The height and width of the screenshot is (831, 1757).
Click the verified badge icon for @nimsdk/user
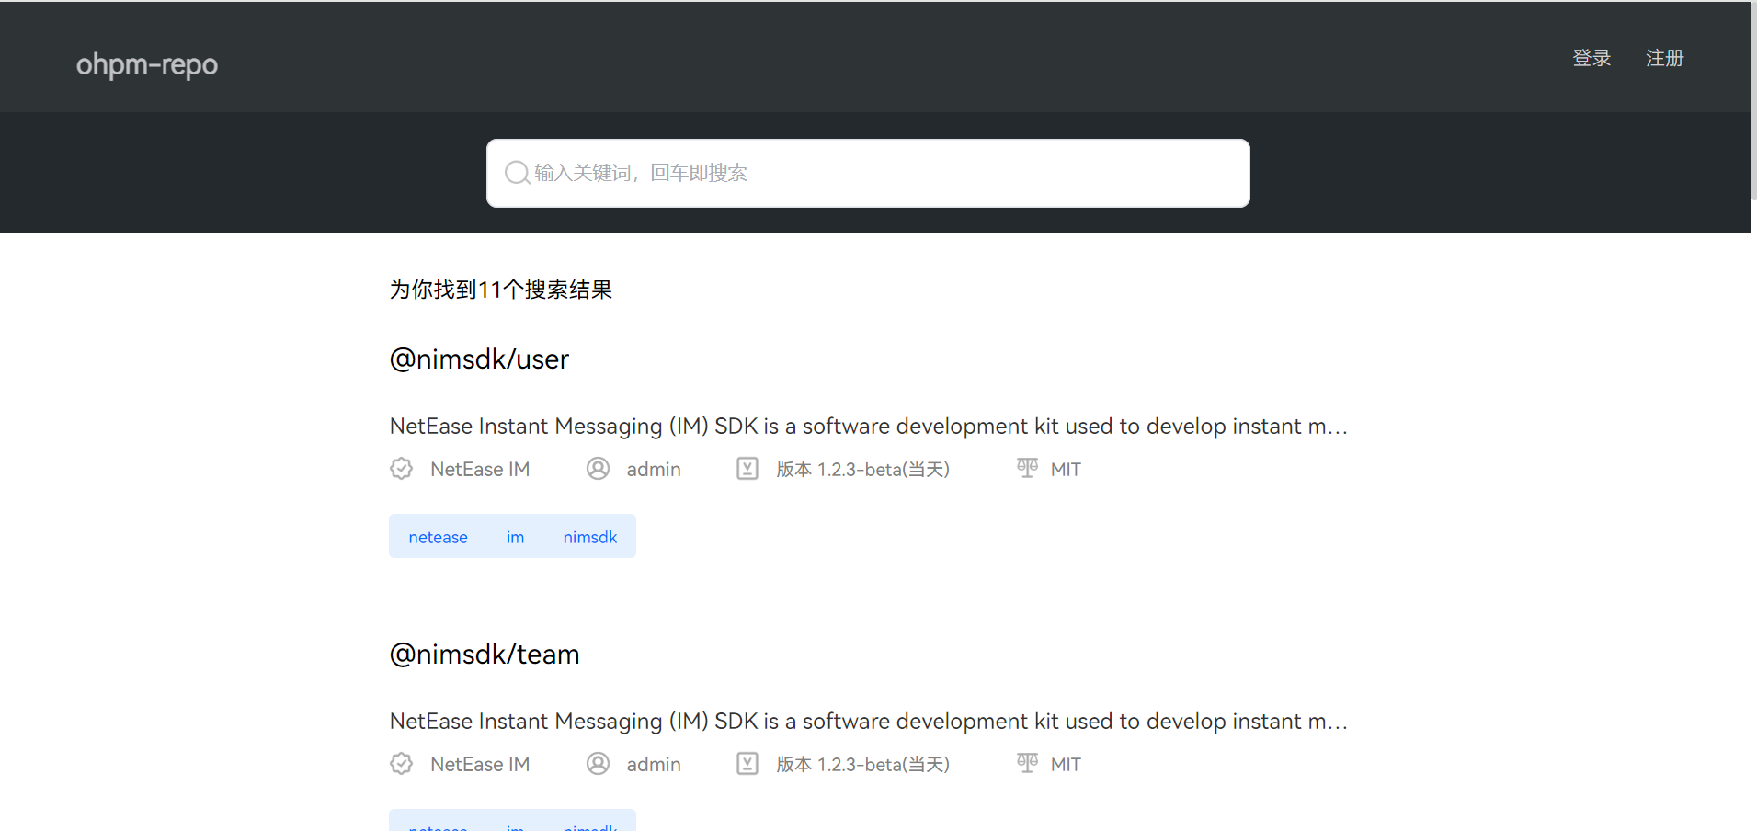(402, 469)
